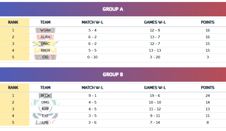Select CIG's 0 - 10 match record

92,57
